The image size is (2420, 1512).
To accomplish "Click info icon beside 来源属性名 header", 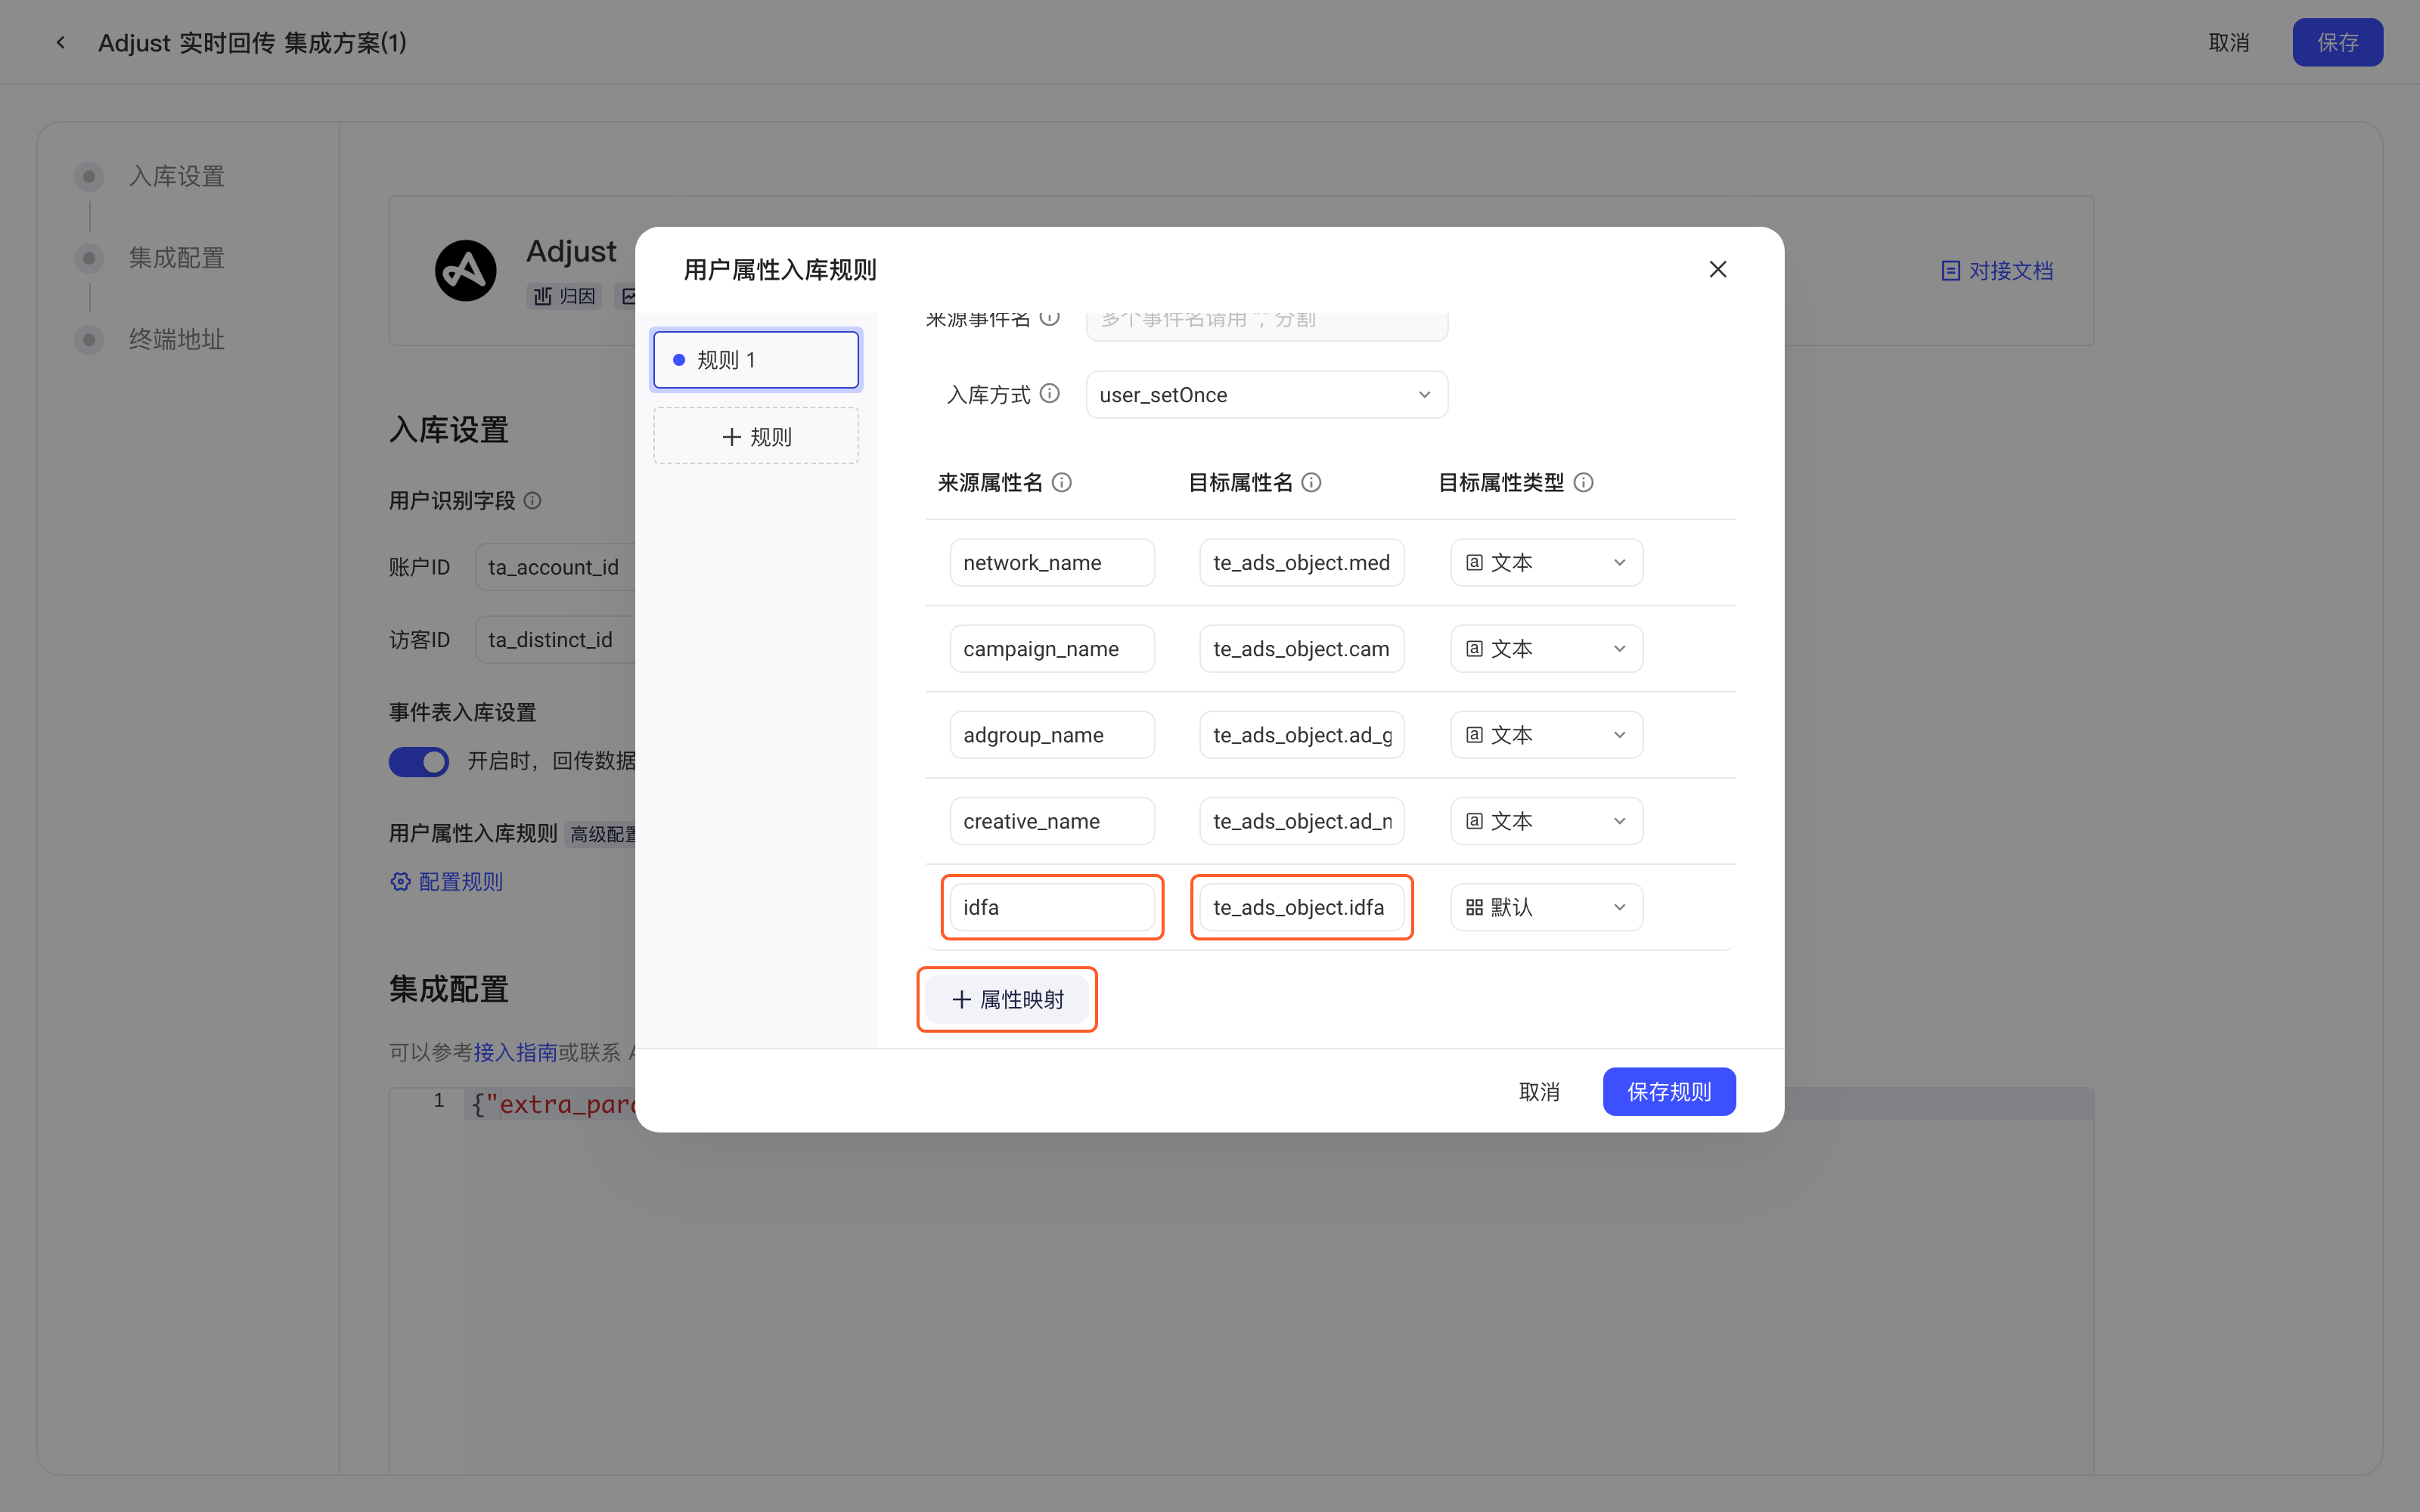I will coord(1062,482).
